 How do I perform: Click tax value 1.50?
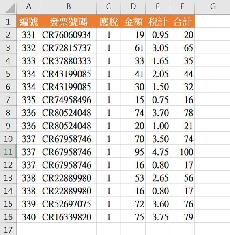coord(158,86)
